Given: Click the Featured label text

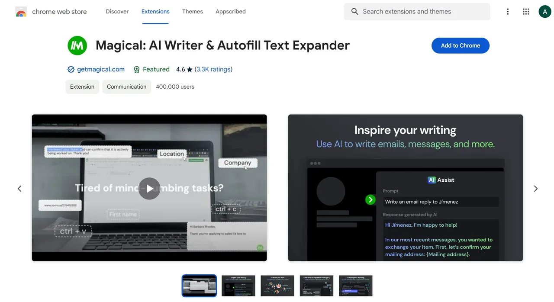Looking at the screenshot, I should coord(156,69).
